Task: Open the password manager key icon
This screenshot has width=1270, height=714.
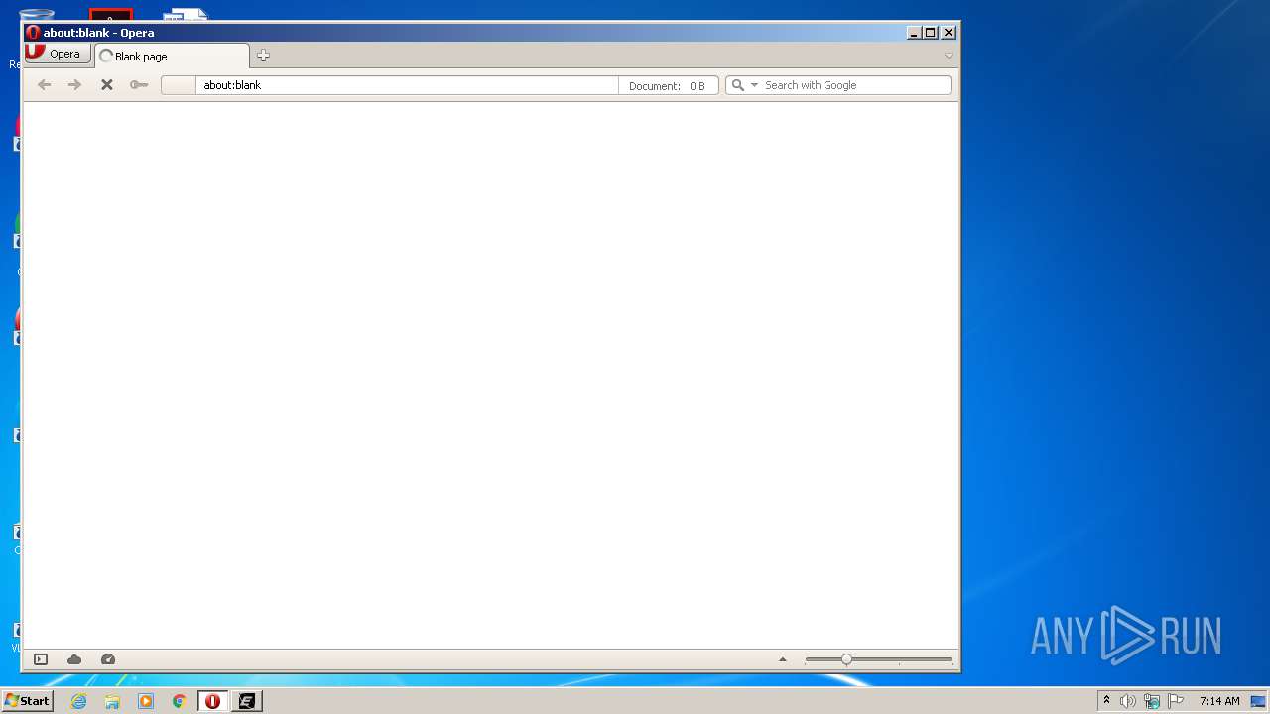Action: click(x=139, y=85)
